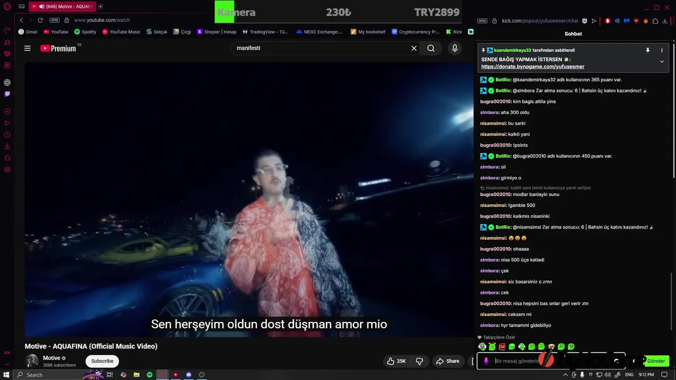The image size is (676, 380).
Task: Click the youtube.com/watch address field
Action: tap(102, 20)
